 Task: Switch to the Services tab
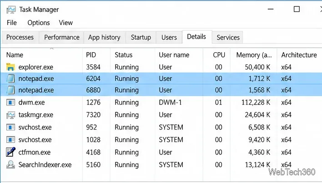point(228,37)
